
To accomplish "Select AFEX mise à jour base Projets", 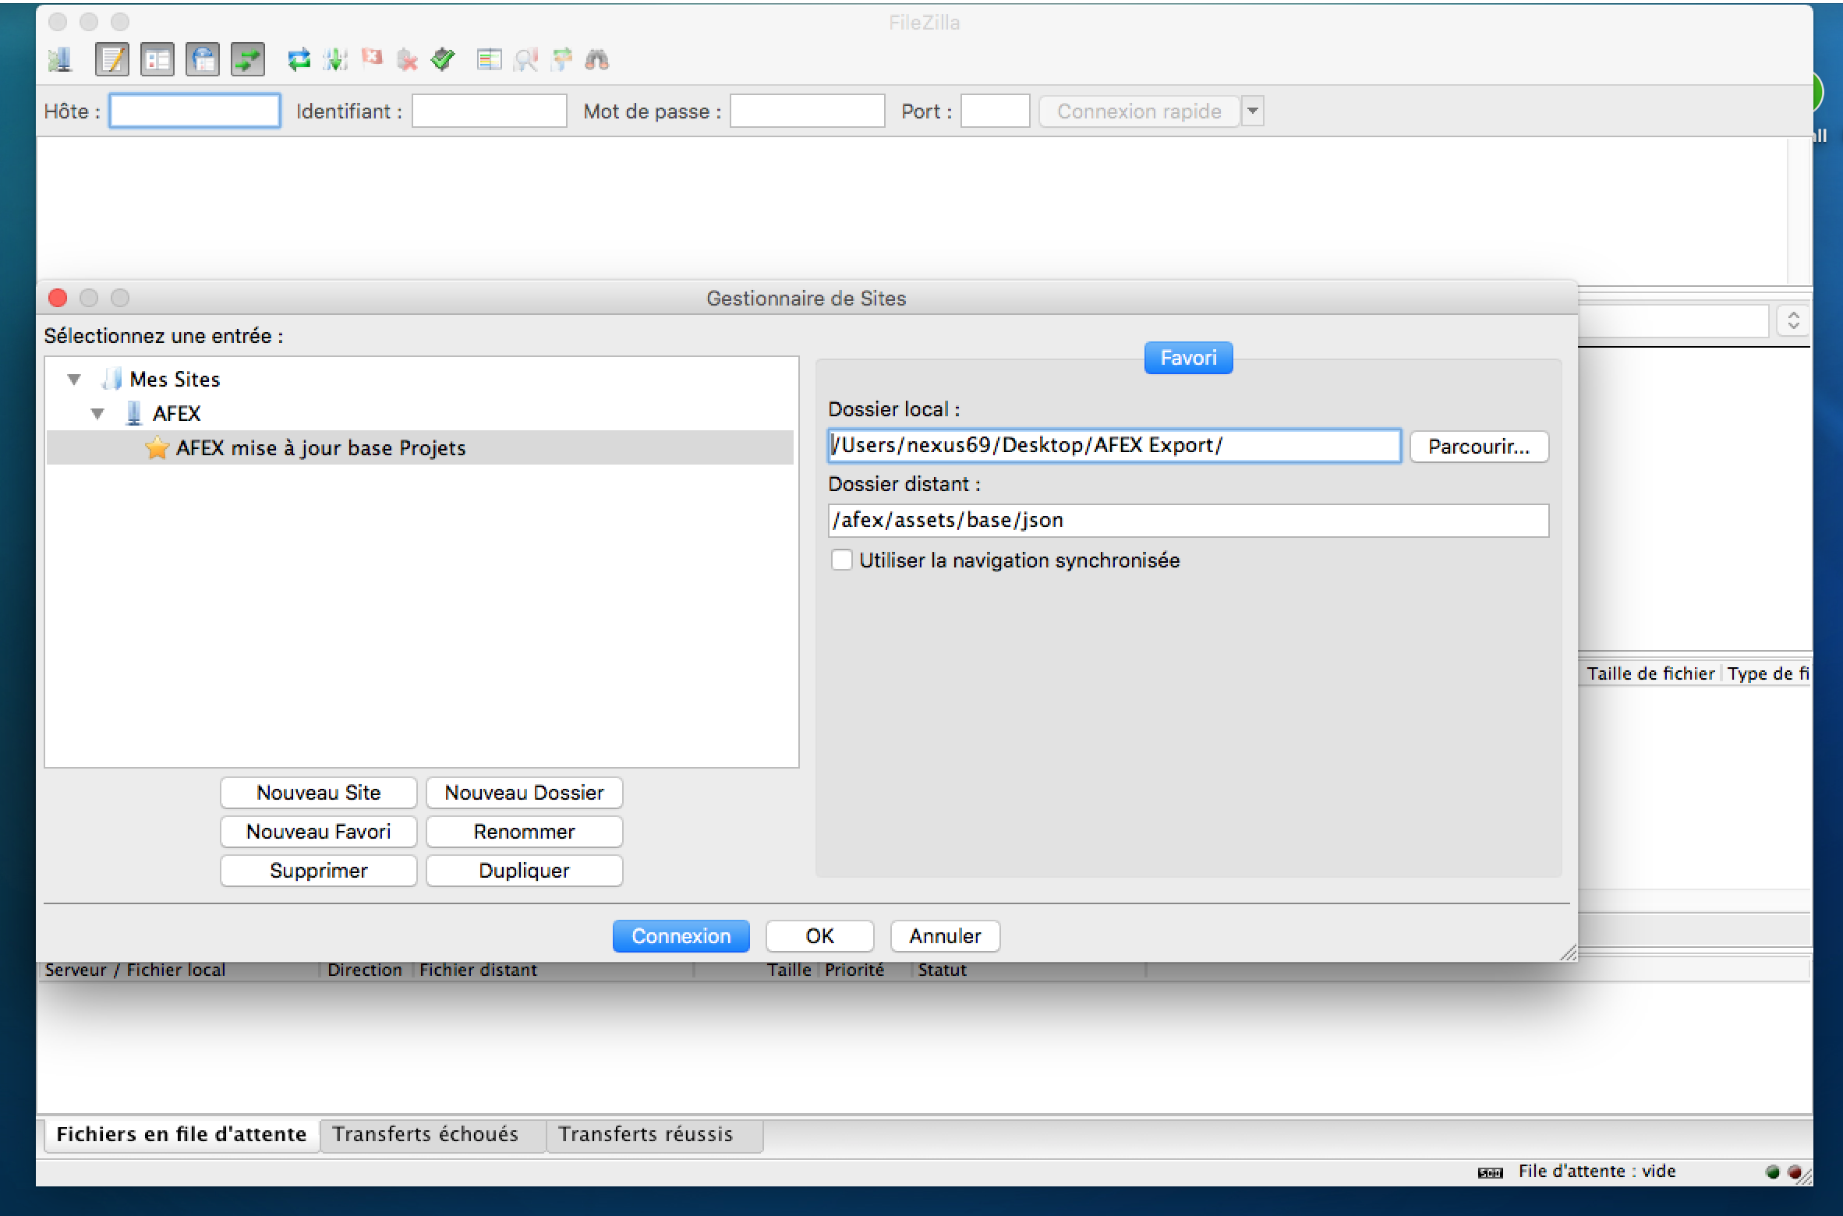I will coord(420,448).
